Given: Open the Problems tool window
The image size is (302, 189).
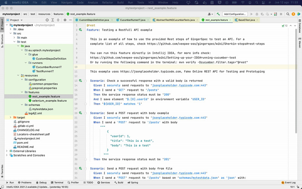Looking at the screenshot, I should tap(25, 183).
